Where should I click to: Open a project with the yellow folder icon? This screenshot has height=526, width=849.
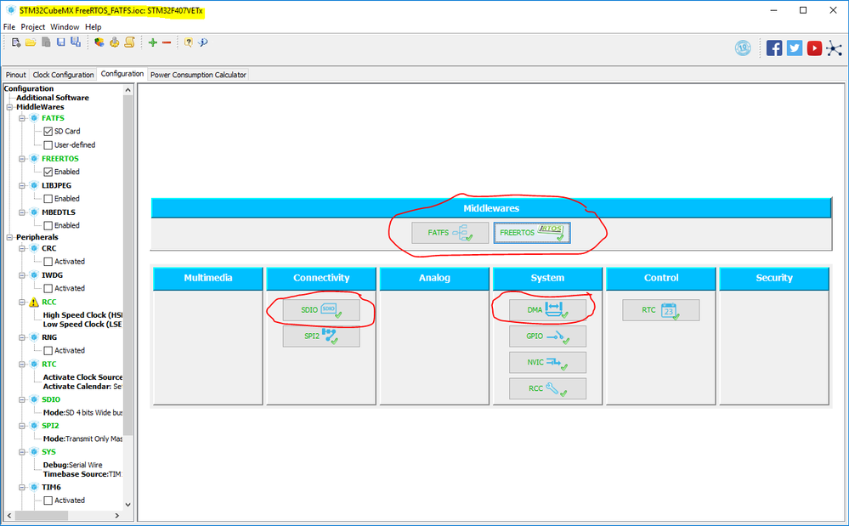pos(31,42)
